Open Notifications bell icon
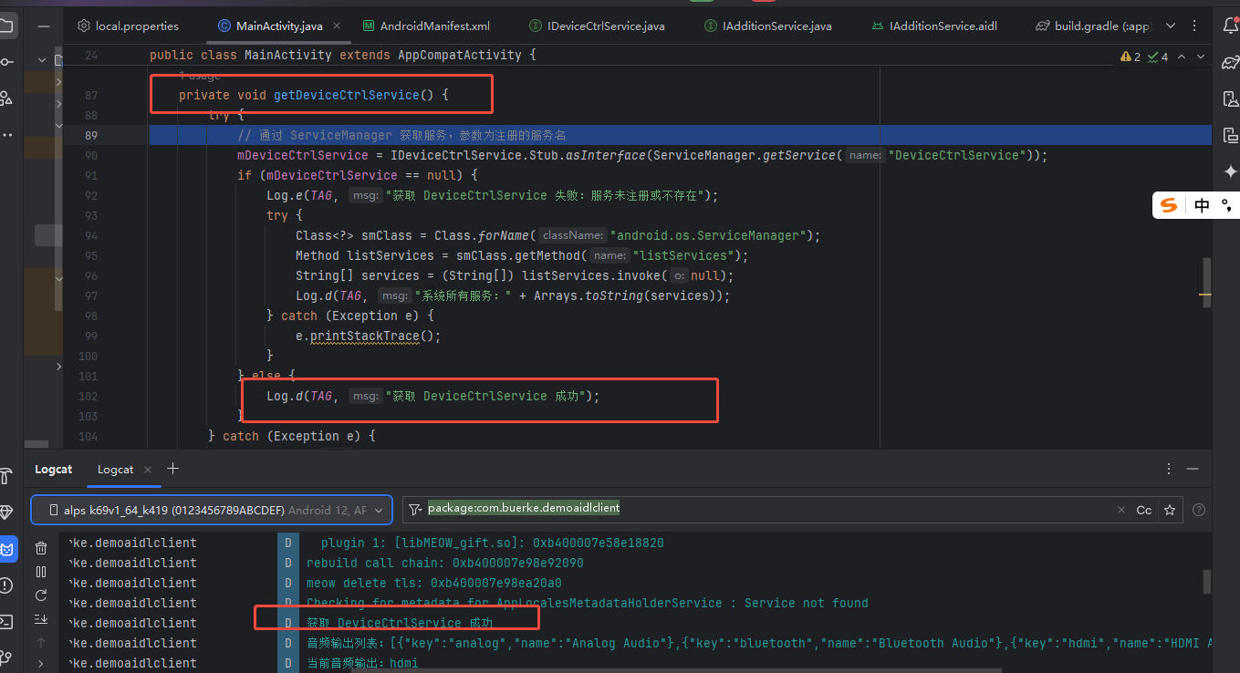Viewport: 1240px width, 673px height. (1230, 26)
